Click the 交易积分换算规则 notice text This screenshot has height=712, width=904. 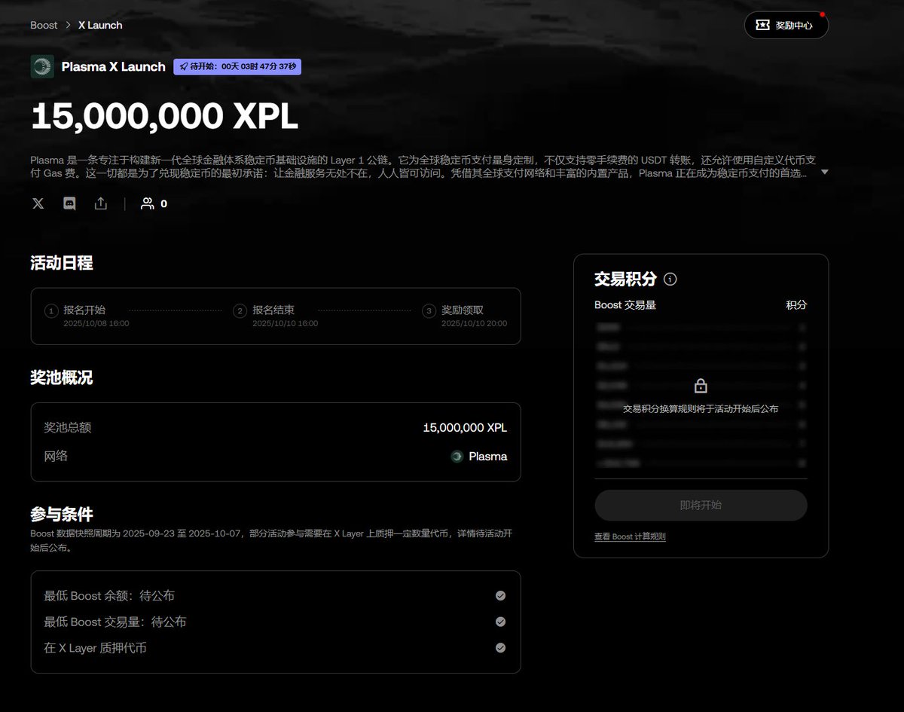[x=701, y=408]
